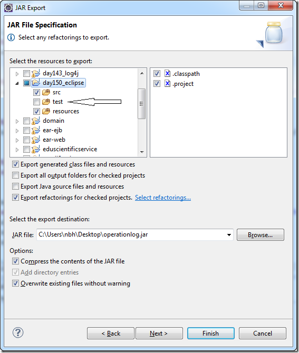Expand the day143_log4j tree node

pos(17,74)
